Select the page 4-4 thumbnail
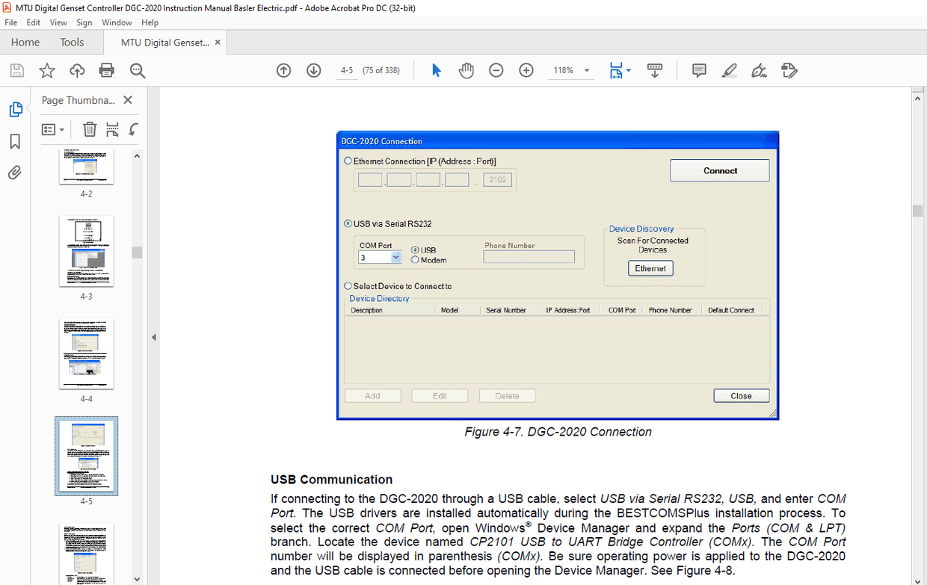Image resolution: width=927 pixels, height=585 pixels. point(87,353)
